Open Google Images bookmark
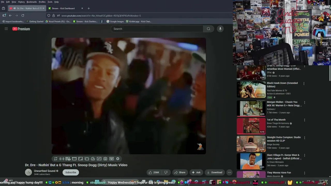 [115, 21]
